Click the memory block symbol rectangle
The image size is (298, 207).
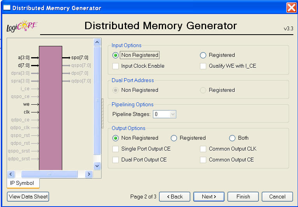51,108
